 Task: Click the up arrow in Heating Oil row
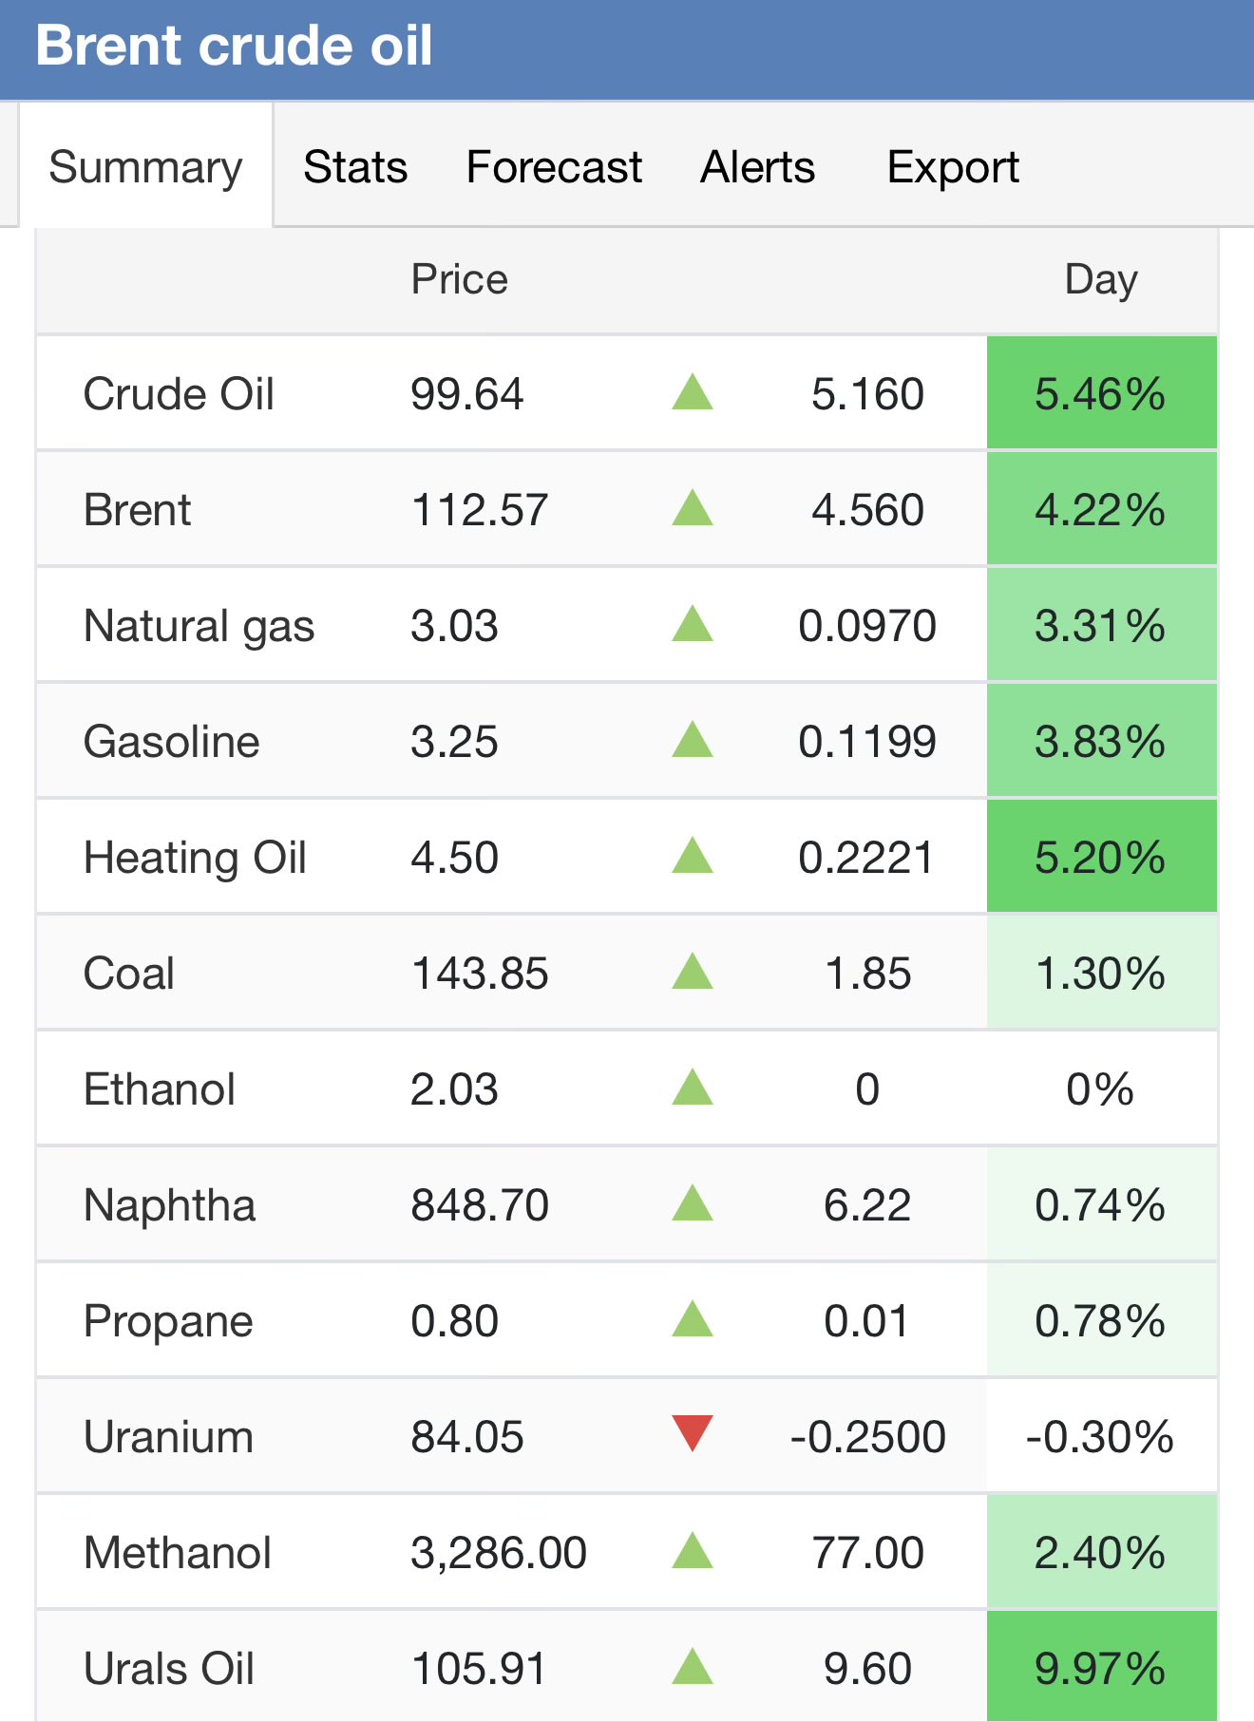click(x=693, y=856)
